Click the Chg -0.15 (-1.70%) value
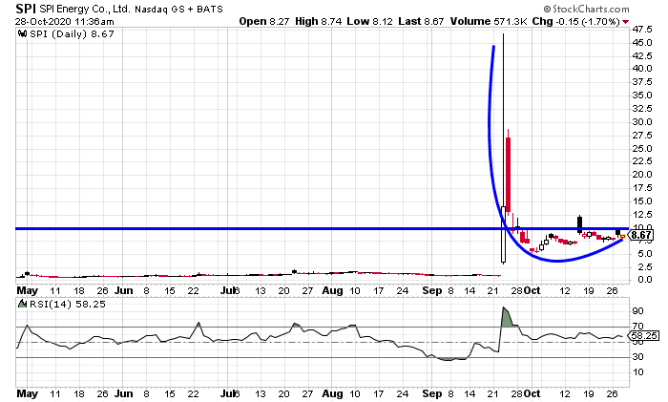Image resolution: width=668 pixels, height=402 pixels. (x=576, y=21)
